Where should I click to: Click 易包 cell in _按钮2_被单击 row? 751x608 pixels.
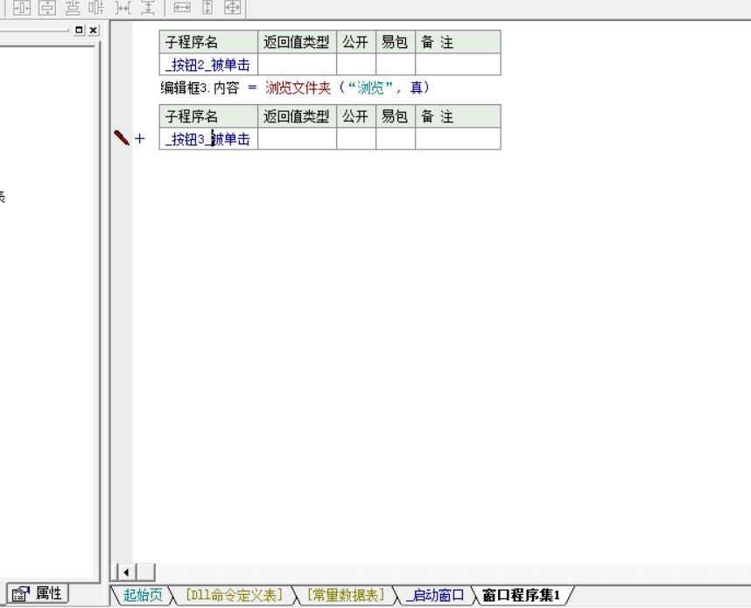point(396,64)
